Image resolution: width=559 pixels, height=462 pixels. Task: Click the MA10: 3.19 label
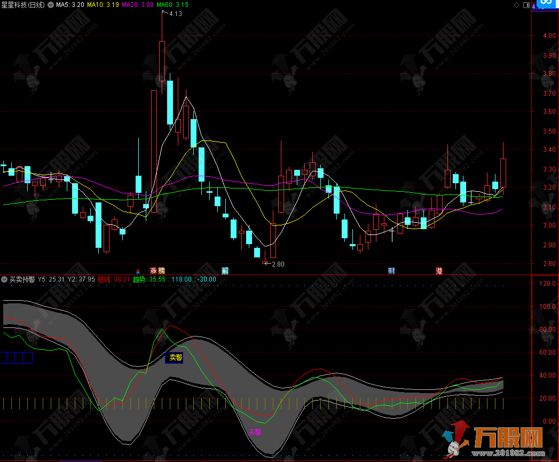coord(103,5)
